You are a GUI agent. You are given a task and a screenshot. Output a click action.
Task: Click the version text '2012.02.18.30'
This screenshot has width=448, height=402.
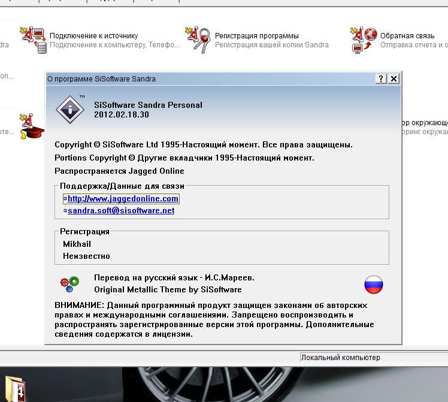(x=122, y=114)
